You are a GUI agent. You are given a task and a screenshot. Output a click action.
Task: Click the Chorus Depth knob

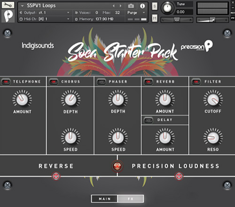70,100
